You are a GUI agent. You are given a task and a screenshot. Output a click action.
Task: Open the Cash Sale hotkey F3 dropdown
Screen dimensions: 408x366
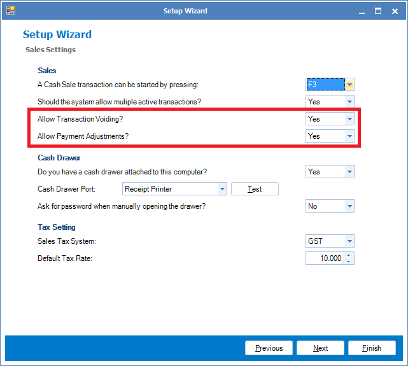tap(349, 85)
